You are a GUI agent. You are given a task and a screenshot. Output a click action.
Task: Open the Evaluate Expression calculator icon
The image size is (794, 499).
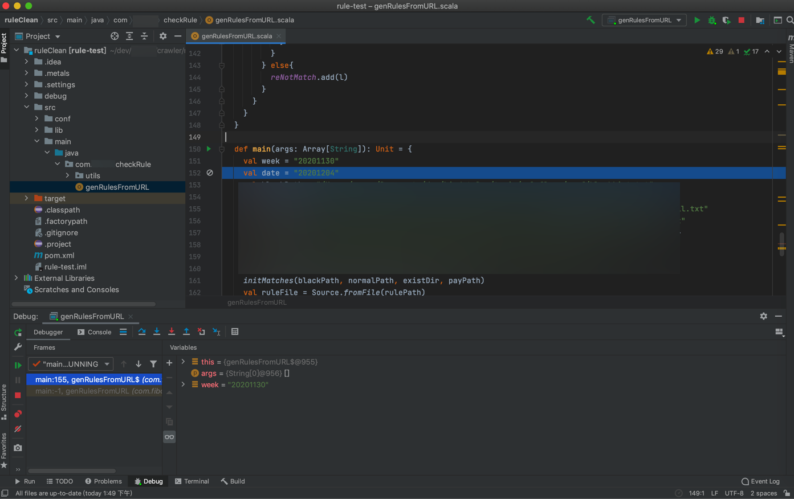coord(235,332)
